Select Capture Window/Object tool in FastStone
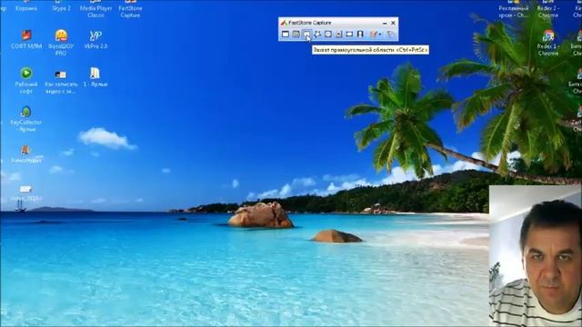This screenshot has height=327, width=582. pyautogui.click(x=296, y=35)
